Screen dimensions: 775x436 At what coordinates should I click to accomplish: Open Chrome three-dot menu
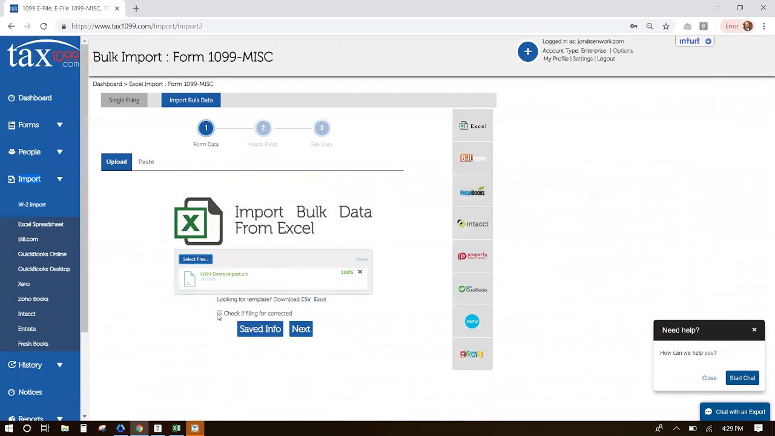[764, 26]
